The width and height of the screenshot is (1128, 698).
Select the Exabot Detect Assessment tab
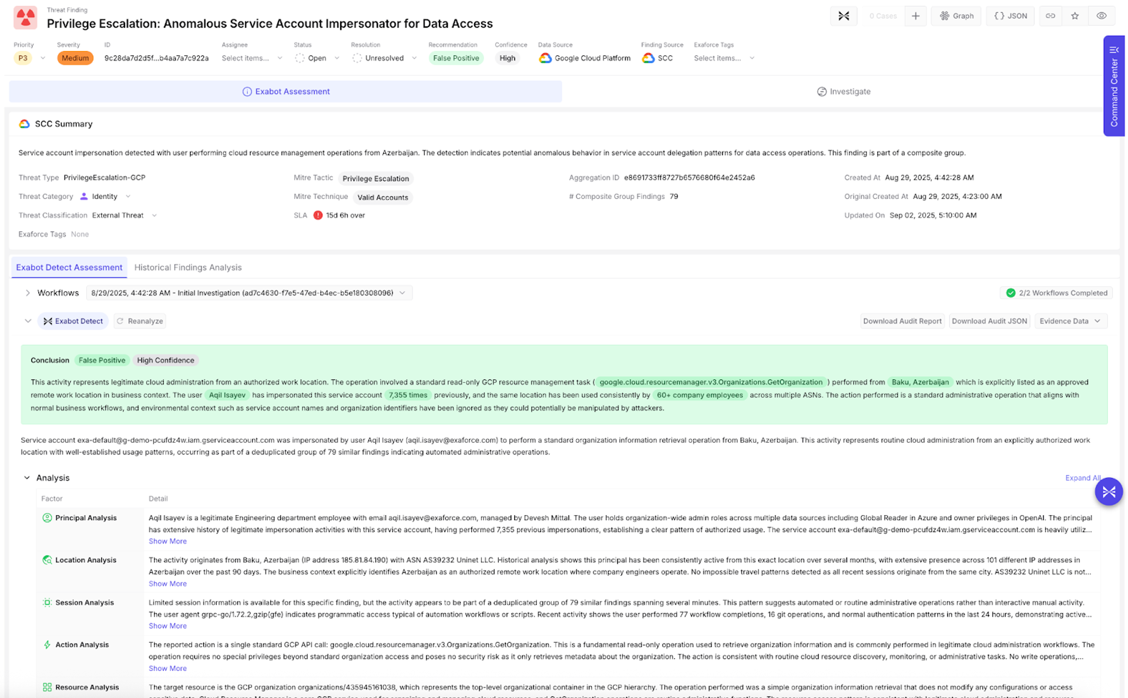69,267
